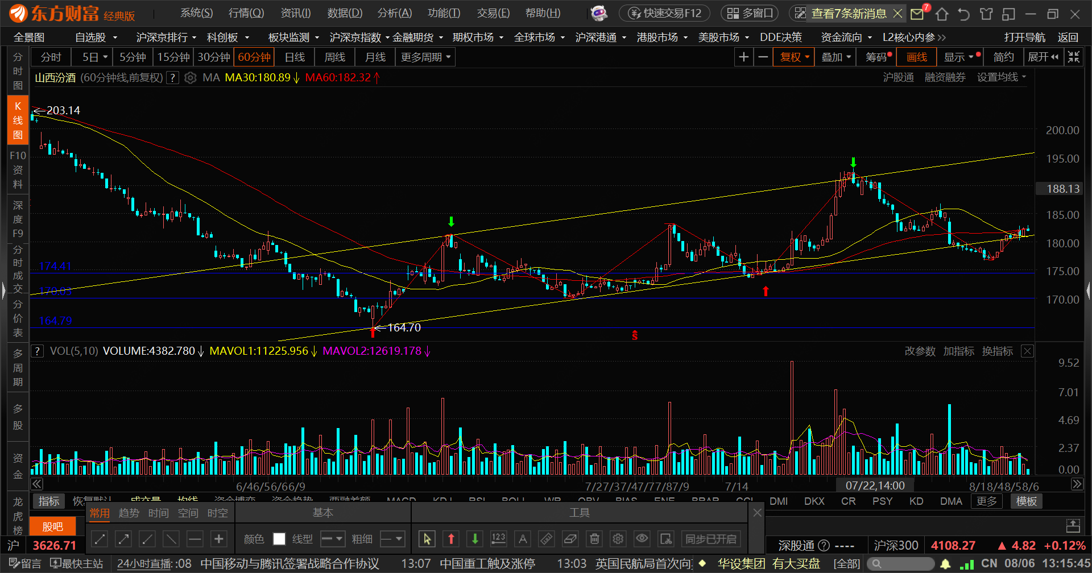Open the 复权 adjustment dropdown
Screen dimensions: 1092x573
tap(794, 57)
